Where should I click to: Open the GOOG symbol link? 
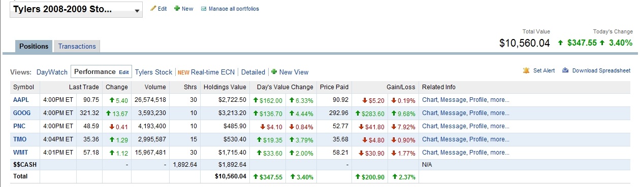click(22, 113)
